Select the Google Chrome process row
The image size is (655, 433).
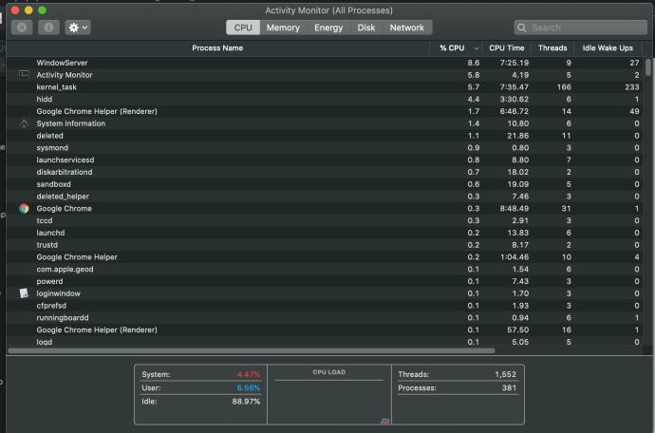point(325,208)
